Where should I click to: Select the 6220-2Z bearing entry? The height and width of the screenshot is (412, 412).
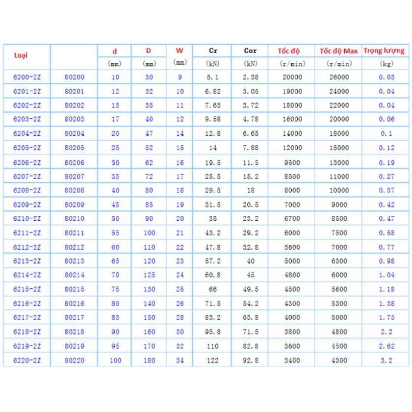point(26,361)
